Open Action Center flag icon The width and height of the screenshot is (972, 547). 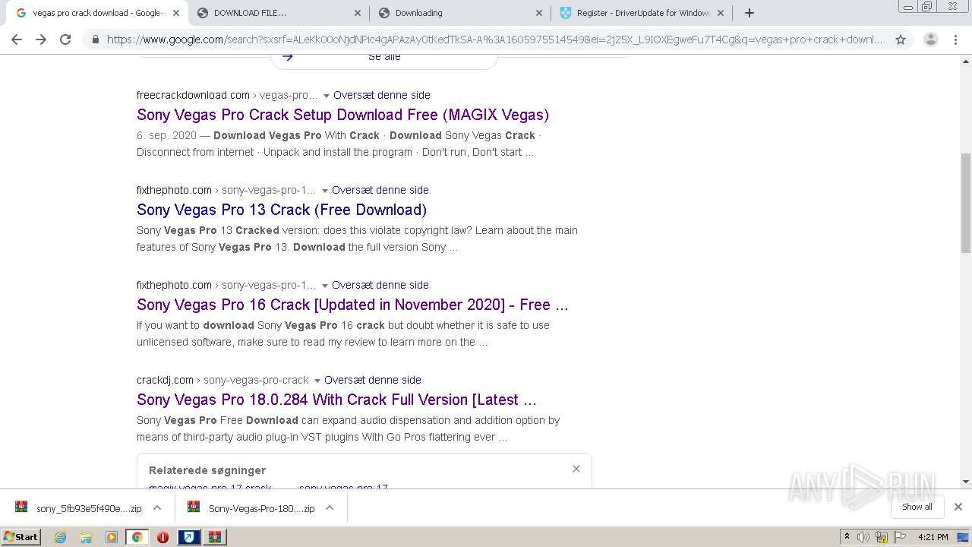898,537
